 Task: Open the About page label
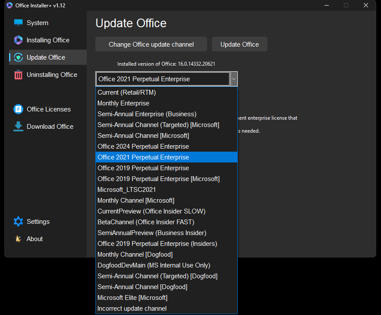pyautogui.click(x=35, y=239)
